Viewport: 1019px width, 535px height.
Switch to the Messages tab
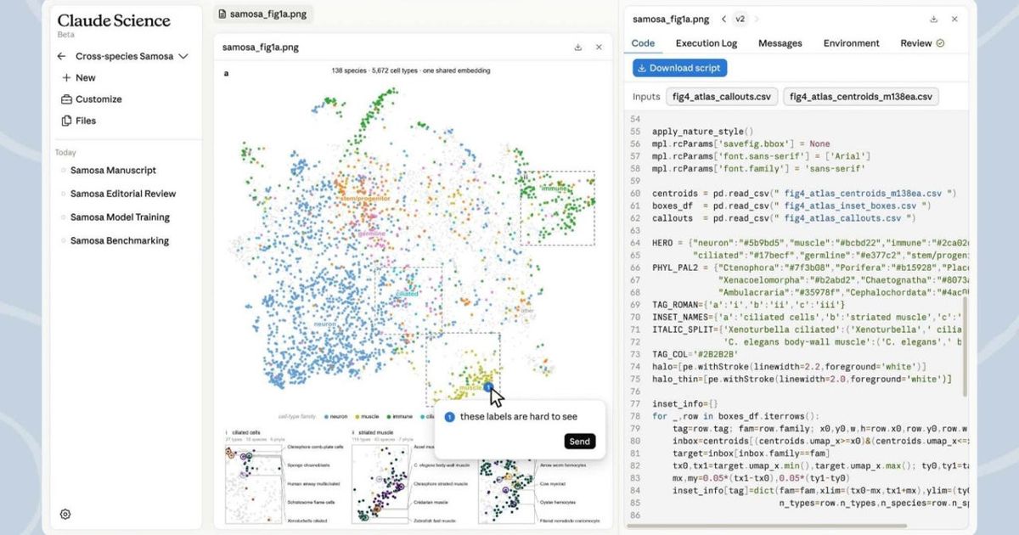[780, 43]
